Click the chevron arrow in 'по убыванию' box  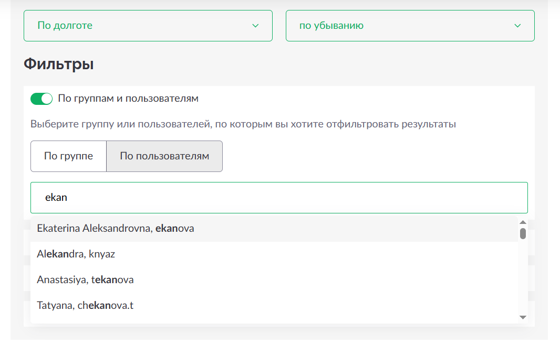[517, 26]
